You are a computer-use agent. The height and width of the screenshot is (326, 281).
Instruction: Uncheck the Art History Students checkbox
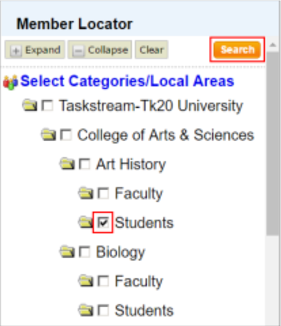coord(103,223)
